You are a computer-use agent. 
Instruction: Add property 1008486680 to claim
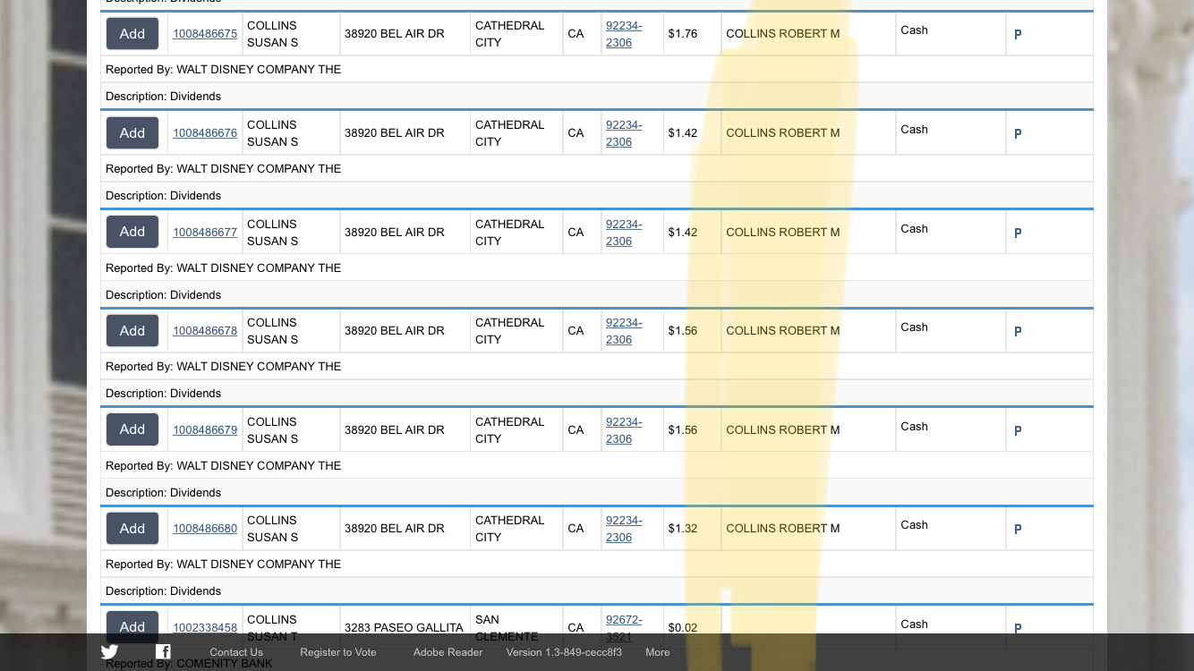[132, 529]
